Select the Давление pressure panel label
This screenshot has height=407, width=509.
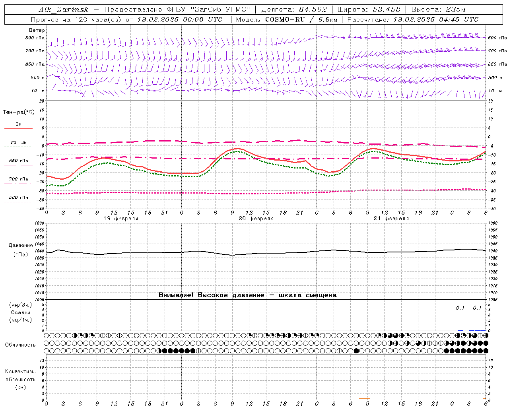coord(21,246)
